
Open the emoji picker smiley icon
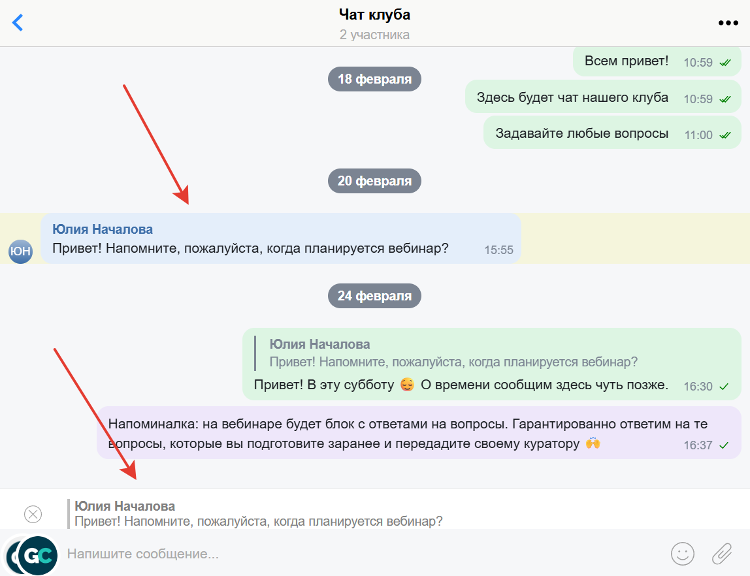click(683, 554)
